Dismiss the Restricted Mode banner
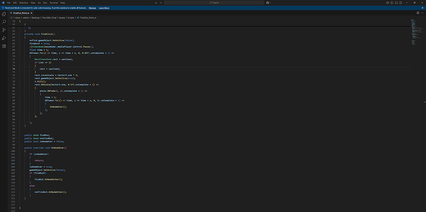 coord(422,8)
